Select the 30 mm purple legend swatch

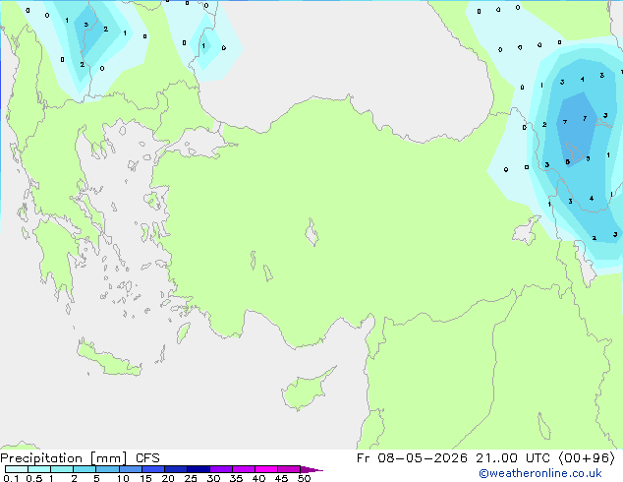[220, 469]
